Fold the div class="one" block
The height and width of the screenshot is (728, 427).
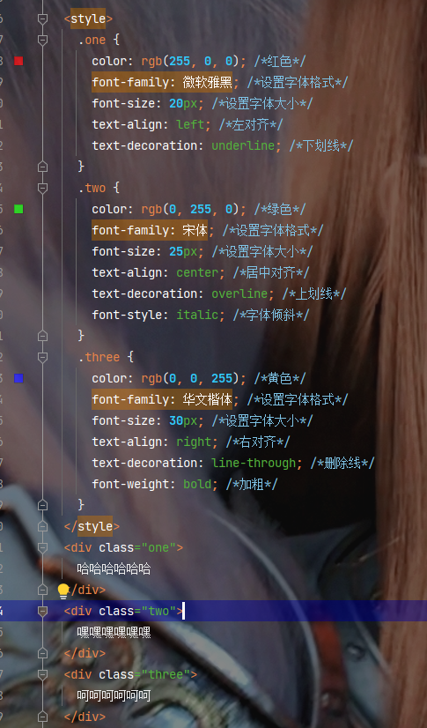(x=42, y=547)
